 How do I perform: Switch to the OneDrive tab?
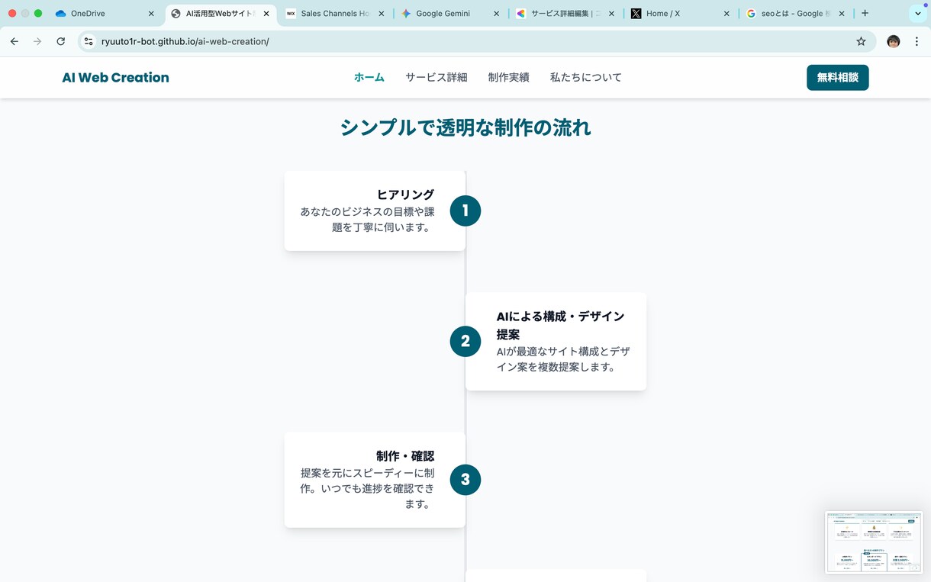pyautogui.click(x=105, y=13)
